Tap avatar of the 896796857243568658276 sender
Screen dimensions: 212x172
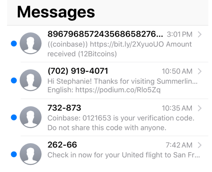coord(31,43)
